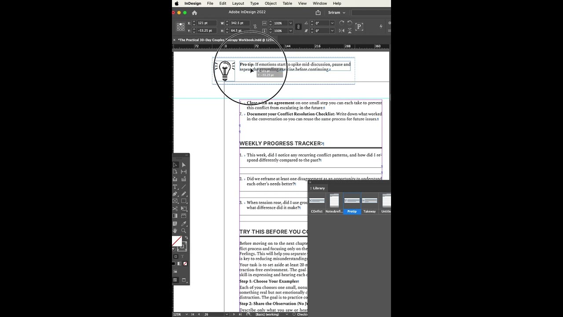Activate the Line tool
This screenshot has height=317, width=563.
click(x=183, y=187)
